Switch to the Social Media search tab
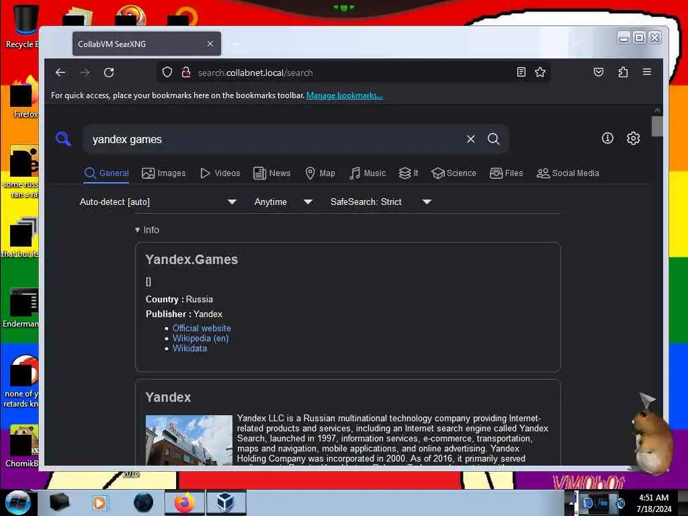This screenshot has height=516, width=688. pos(568,173)
